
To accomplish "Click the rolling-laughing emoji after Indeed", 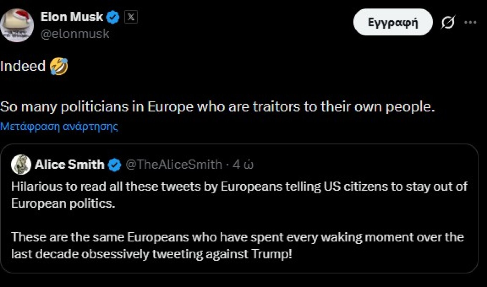I will (x=59, y=66).
